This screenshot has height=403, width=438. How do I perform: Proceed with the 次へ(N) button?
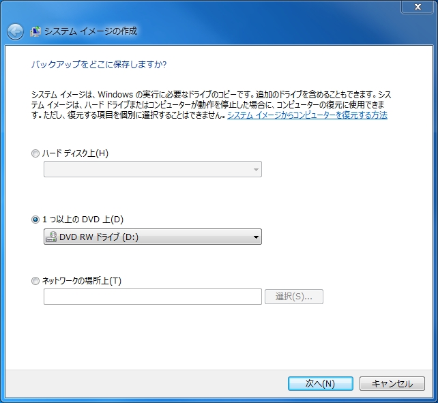point(321,384)
